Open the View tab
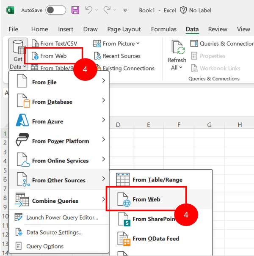This screenshot has height=256, width=254. click(243, 29)
